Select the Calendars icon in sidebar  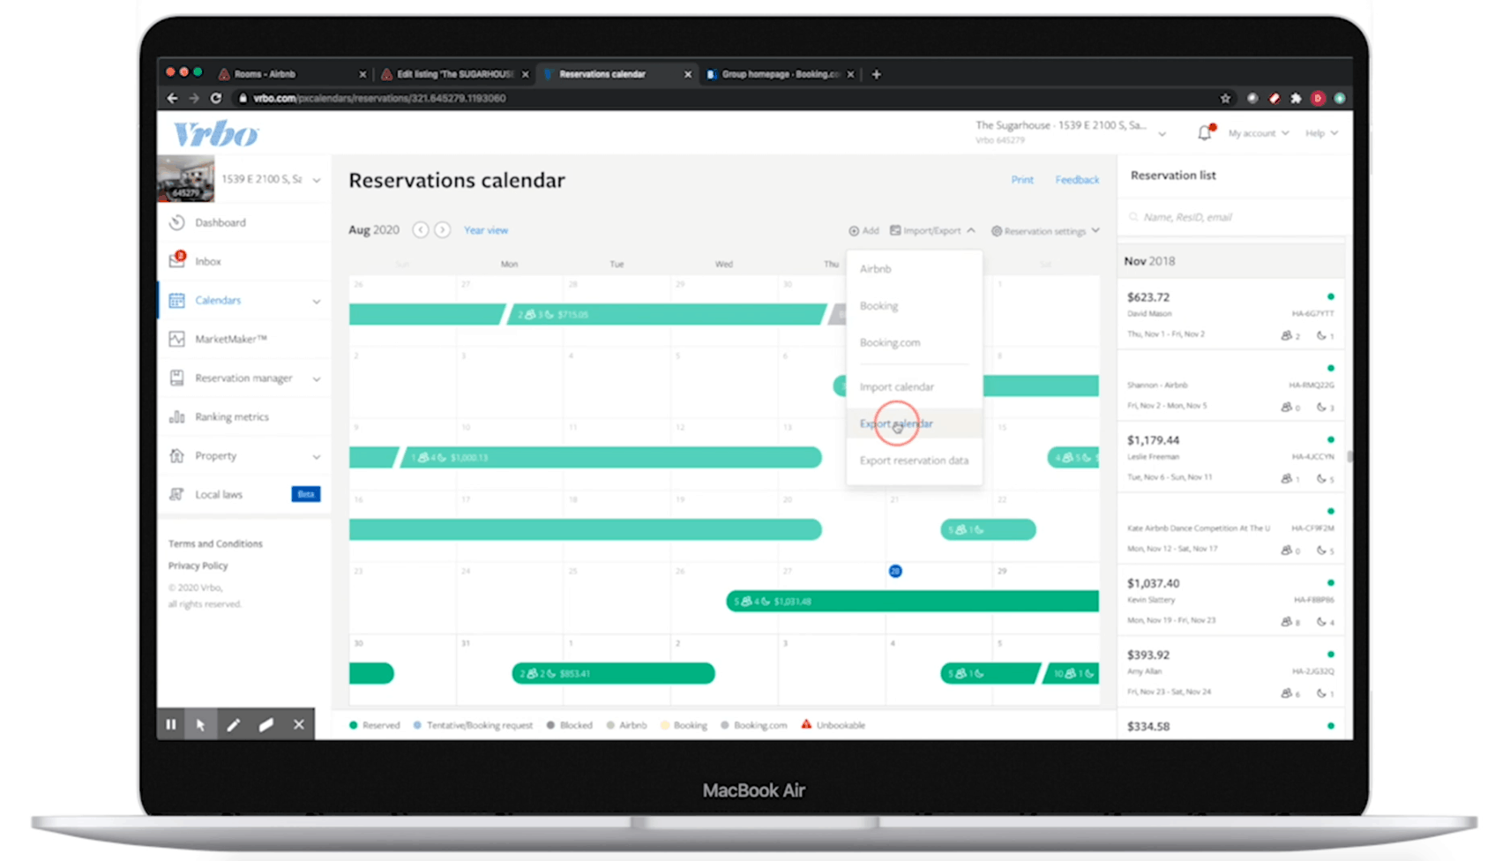pyautogui.click(x=177, y=300)
